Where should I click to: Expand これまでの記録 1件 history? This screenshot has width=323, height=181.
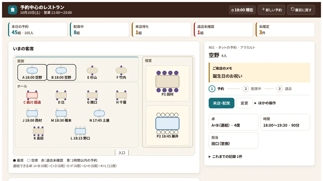coord(225,157)
